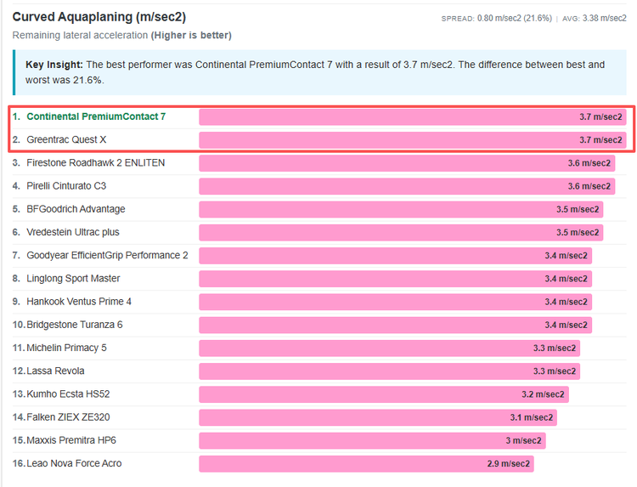Screen dimensions: 637x487
Task: Click Hankook Ventus Prime 4 bar
Action: click(x=395, y=302)
